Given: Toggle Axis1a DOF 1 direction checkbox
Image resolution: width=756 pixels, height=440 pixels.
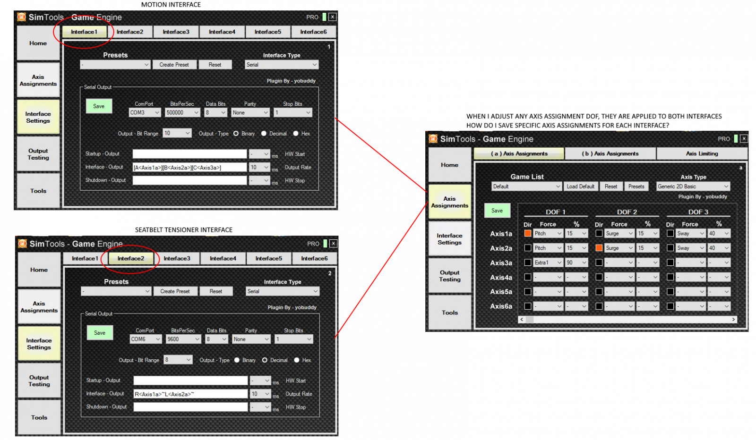Looking at the screenshot, I should click(528, 233).
